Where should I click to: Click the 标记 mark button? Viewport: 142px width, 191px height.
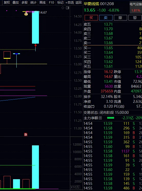click(60, 3)
